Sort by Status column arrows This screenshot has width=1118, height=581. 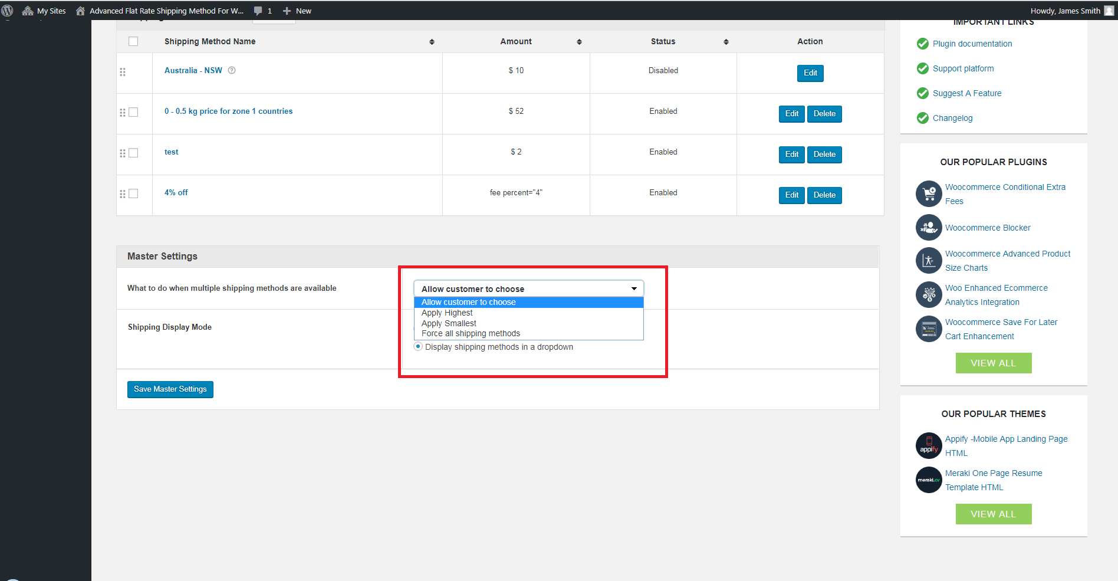point(726,42)
